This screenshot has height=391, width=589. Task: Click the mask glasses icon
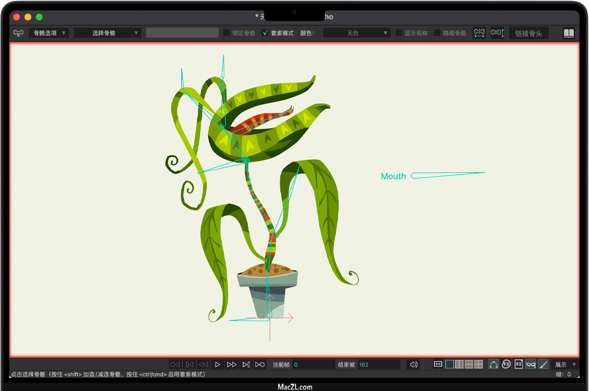click(531, 364)
